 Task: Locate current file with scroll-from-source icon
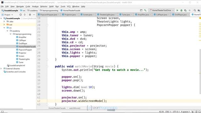click(x=20, y=15)
